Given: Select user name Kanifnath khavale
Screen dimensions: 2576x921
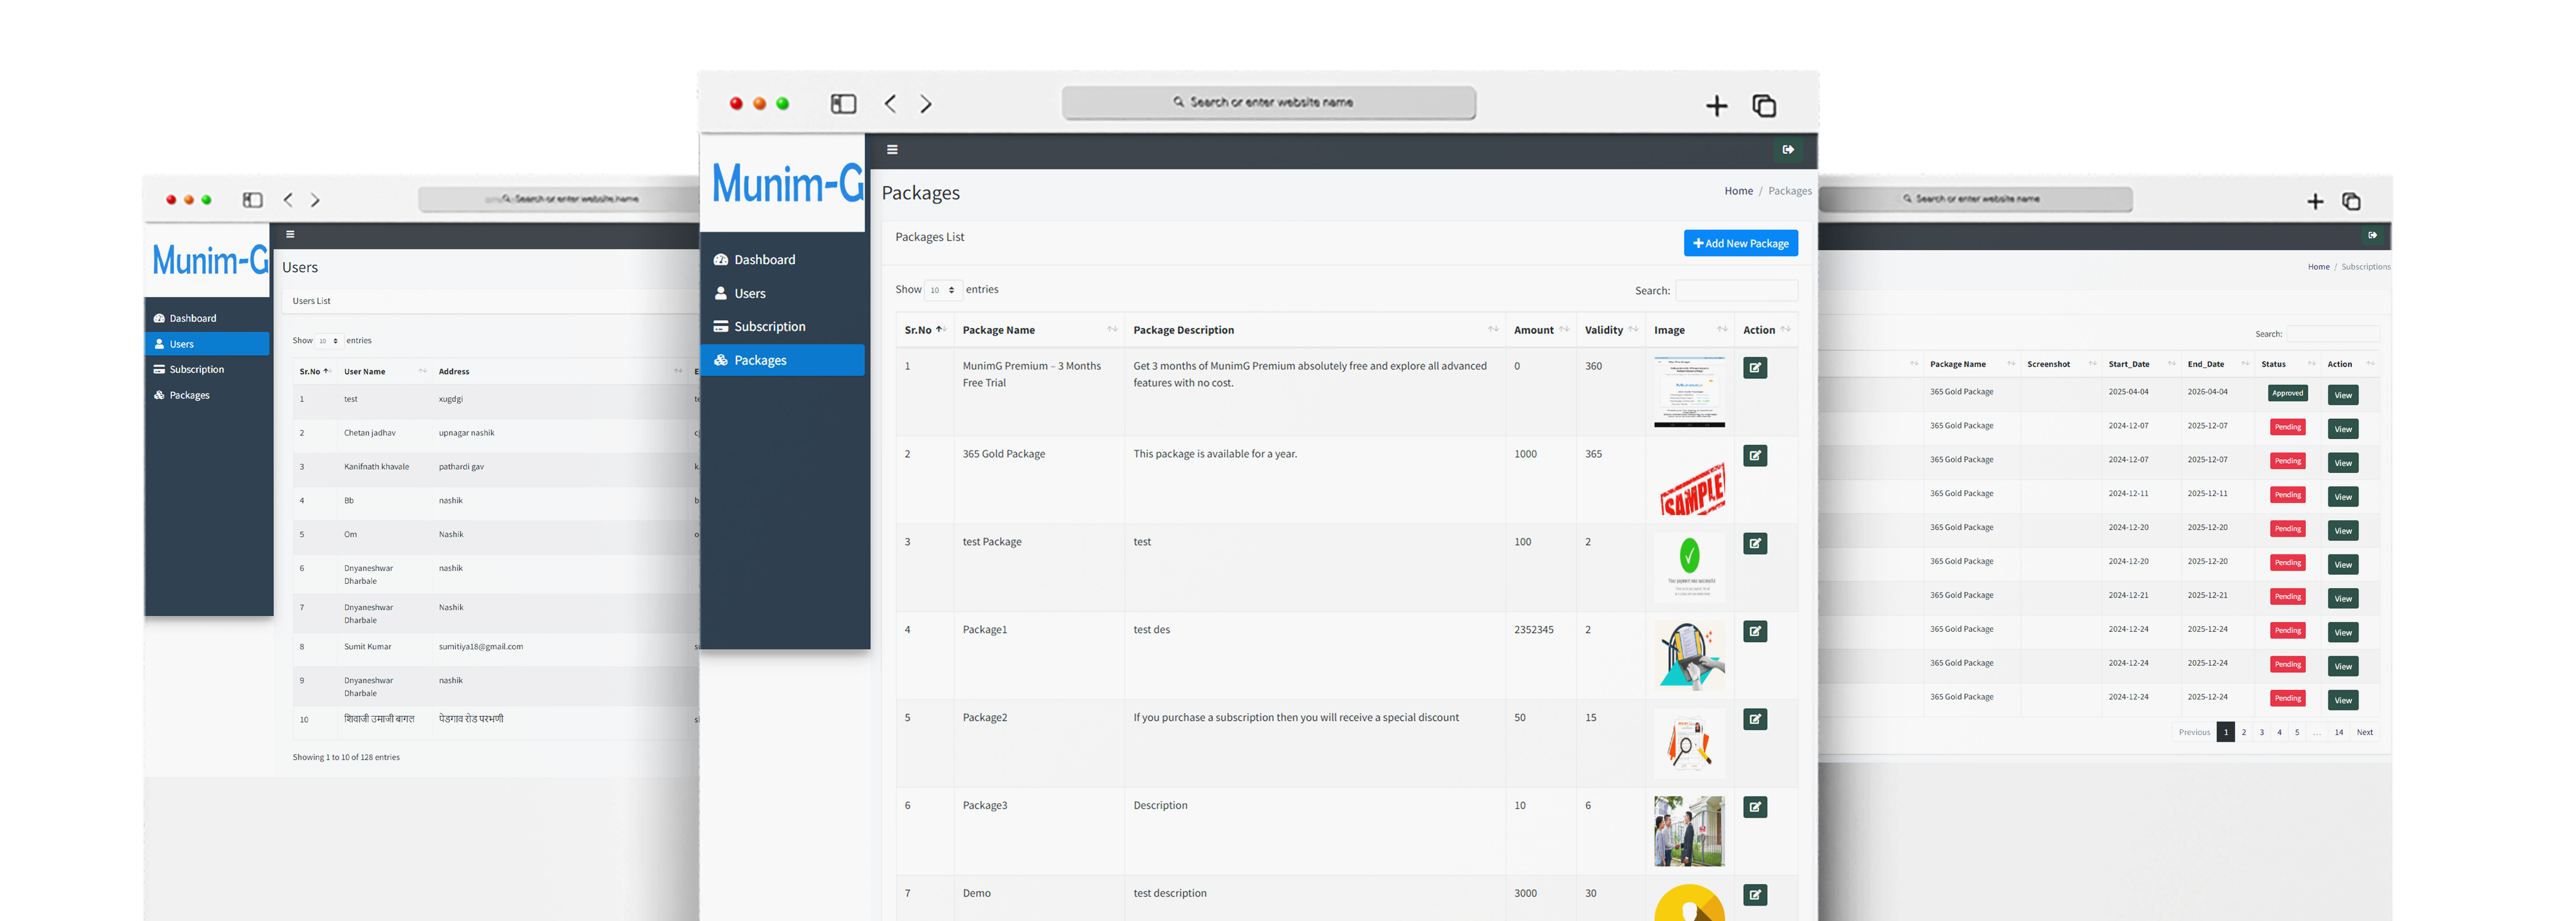Looking at the screenshot, I should pos(376,467).
